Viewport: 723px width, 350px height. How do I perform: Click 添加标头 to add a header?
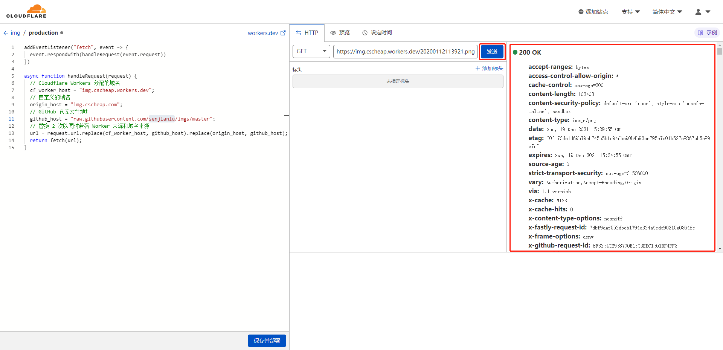click(x=489, y=68)
